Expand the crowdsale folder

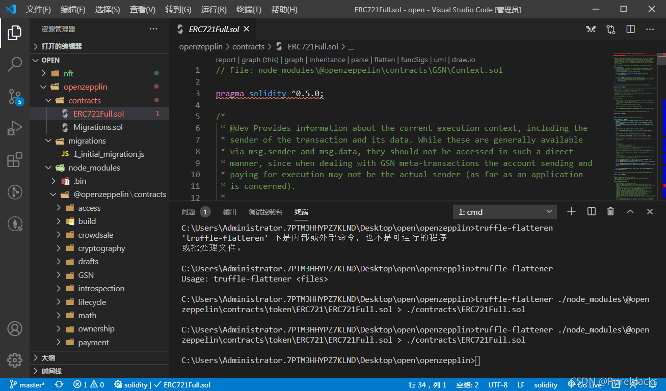(99, 235)
